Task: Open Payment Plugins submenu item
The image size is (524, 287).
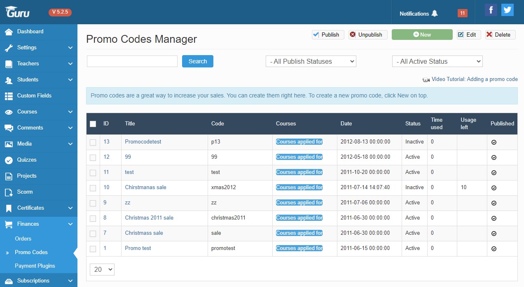Action: [x=35, y=266]
